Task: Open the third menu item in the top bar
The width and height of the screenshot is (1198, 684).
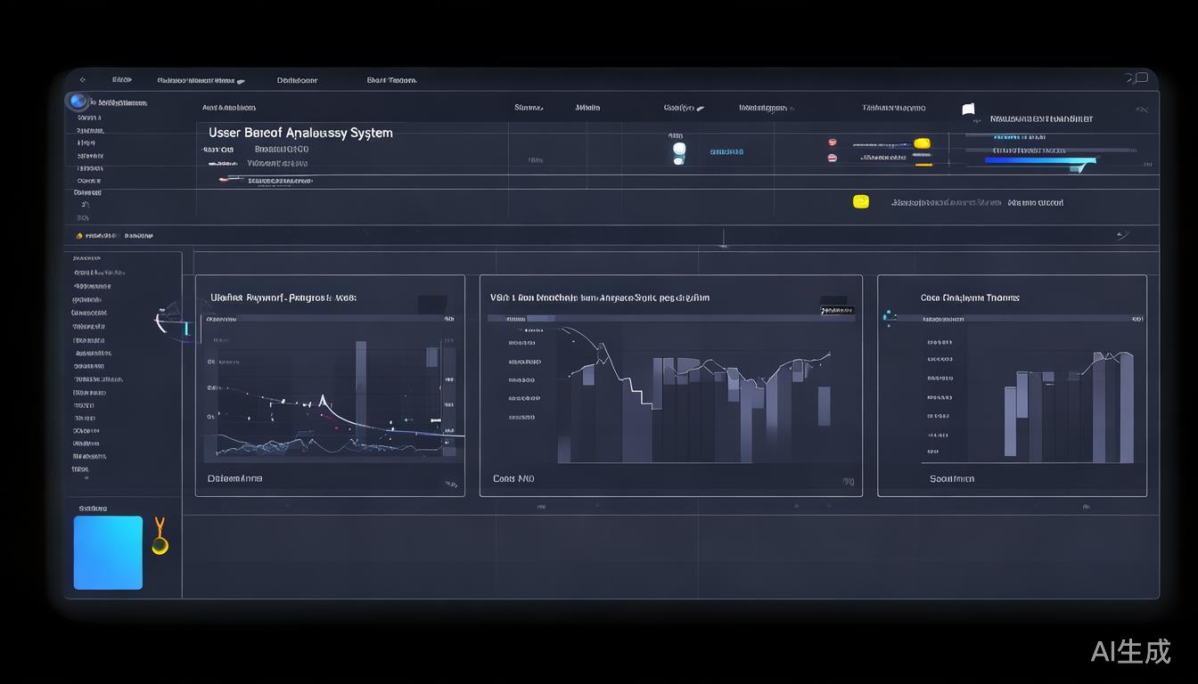Action: click(391, 80)
